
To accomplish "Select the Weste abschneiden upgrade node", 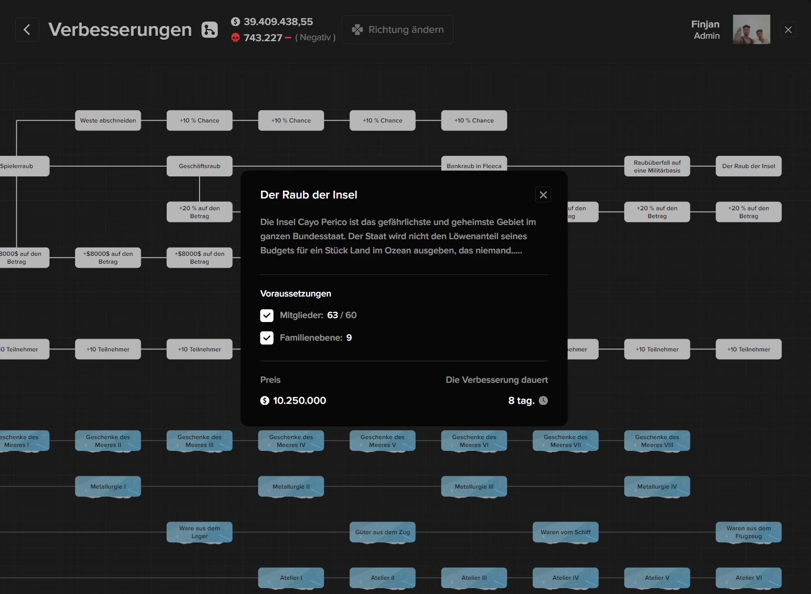I will (x=108, y=121).
